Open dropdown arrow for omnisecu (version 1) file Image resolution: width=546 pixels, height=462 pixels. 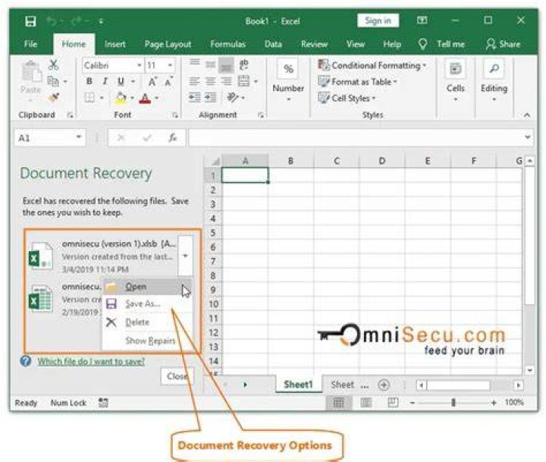coord(185,256)
